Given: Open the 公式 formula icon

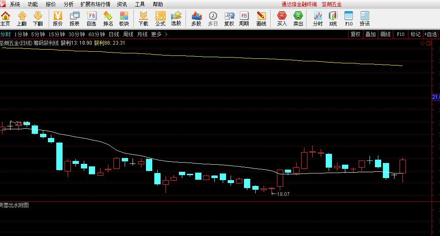Looking at the screenshot, I should click(x=160, y=19).
